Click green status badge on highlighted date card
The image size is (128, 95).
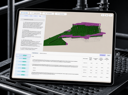(25, 55)
